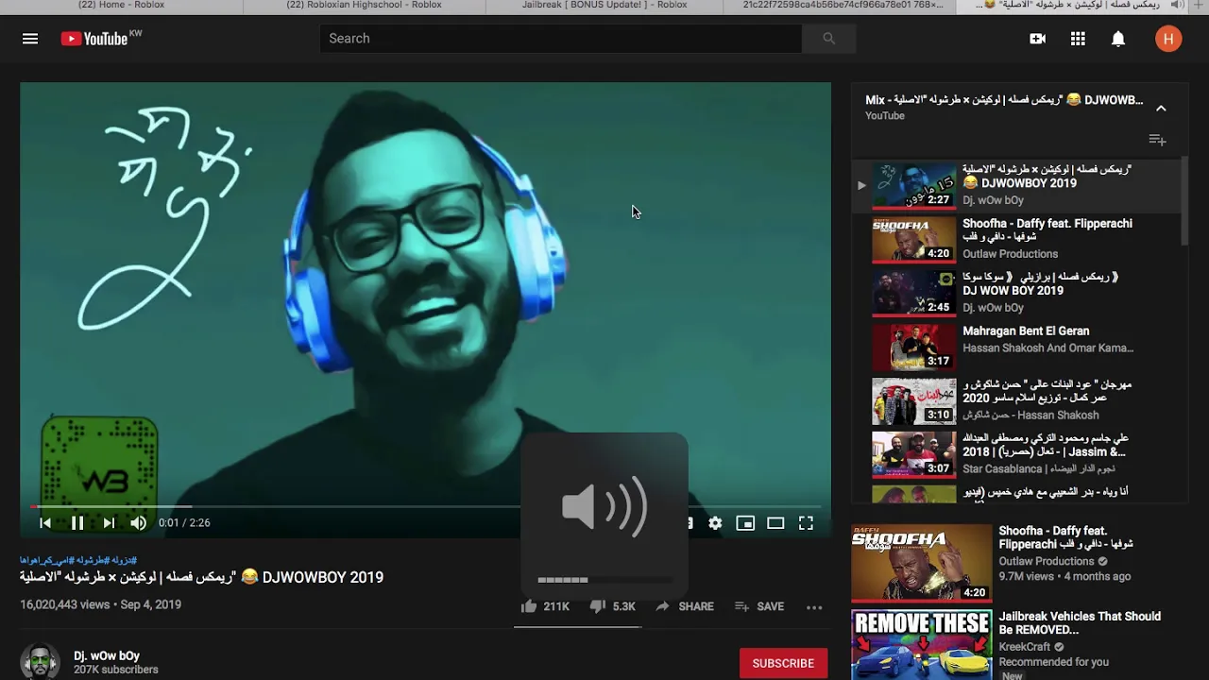Select the active YouTube DJWOWBOY browser tab
This screenshot has height=680, width=1209.
pos(1072,6)
